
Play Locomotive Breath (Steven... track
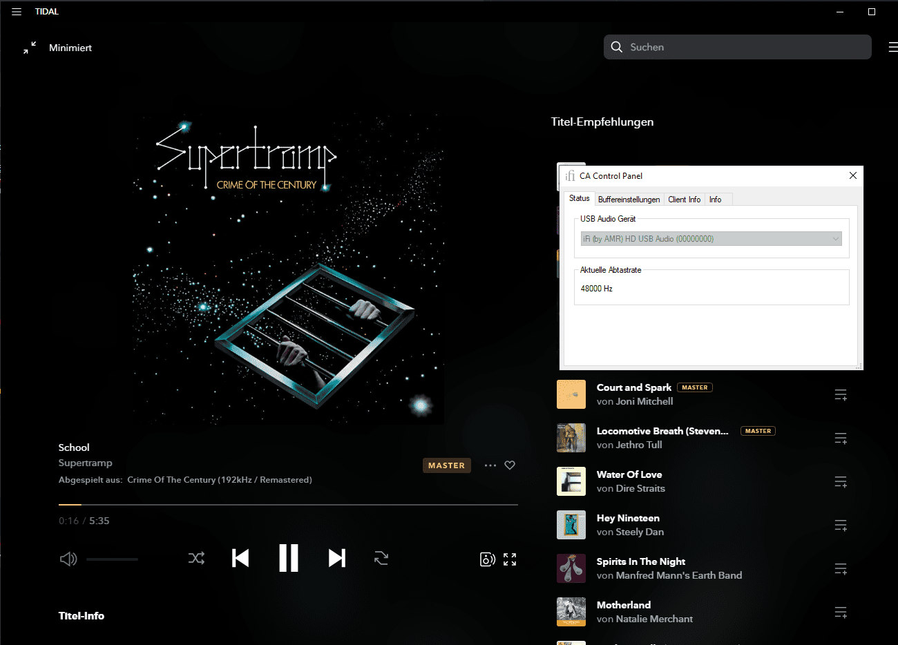tap(662, 431)
